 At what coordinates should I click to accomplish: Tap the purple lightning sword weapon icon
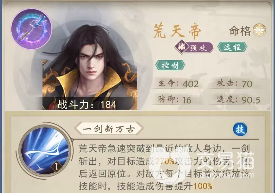click(31, 29)
